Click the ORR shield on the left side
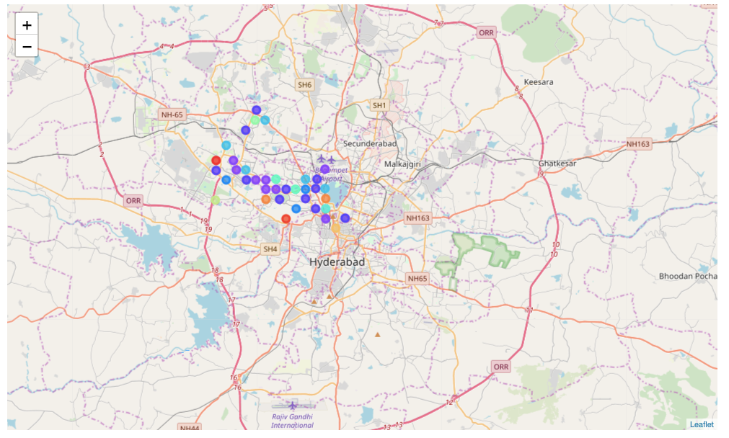729x438 pixels. tap(133, 201)
